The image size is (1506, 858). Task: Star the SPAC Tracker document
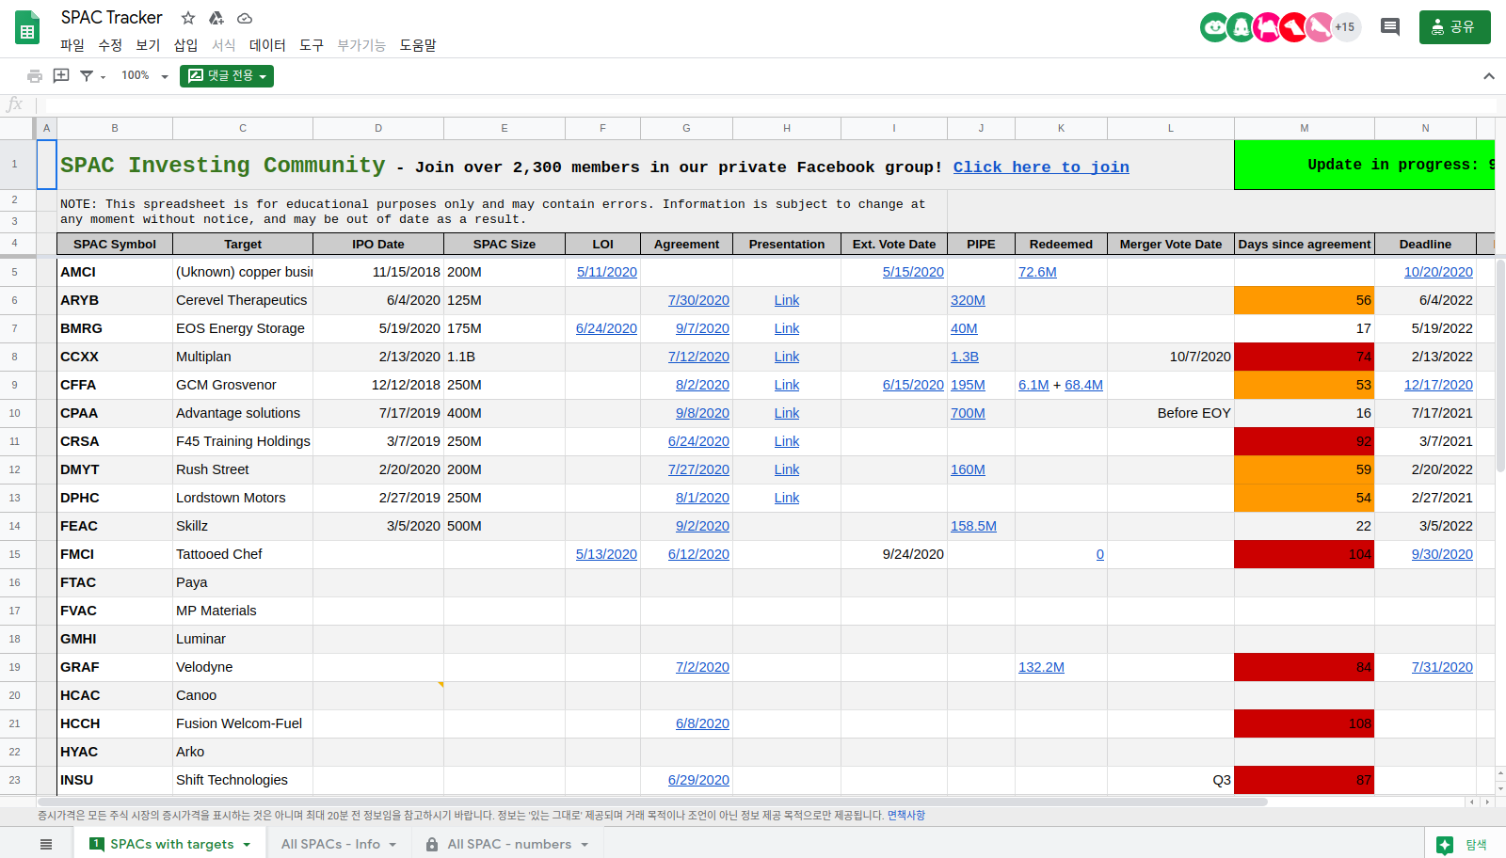tap(188, 18)
